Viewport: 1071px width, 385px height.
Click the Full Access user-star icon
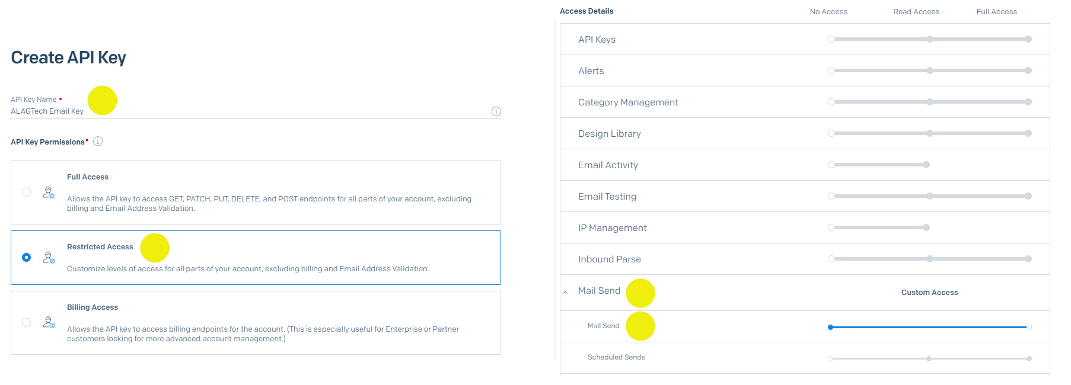(x=49, y=192)
